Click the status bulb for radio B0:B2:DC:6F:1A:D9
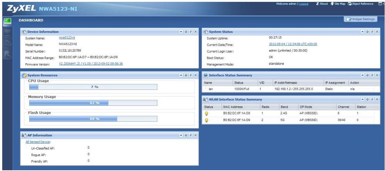385x171 pixels. pos(207,120)
